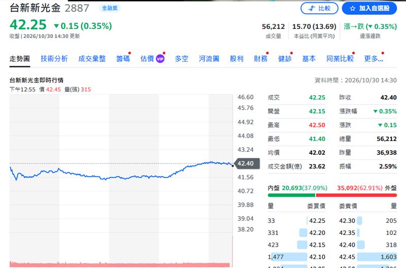Open the 健診 tab
The height and width of the screenshot is (268, 406).
click(285, 59)
